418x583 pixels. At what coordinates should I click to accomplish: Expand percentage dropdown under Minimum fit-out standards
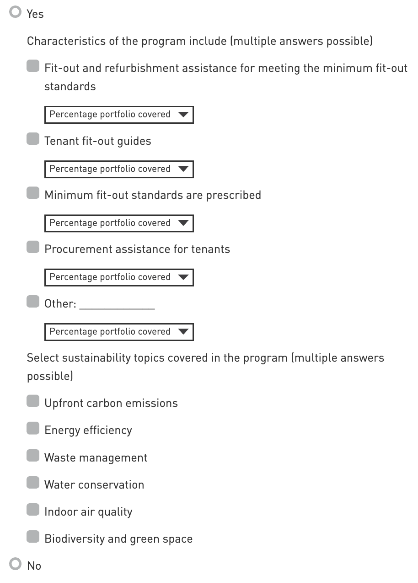click(119, 223)
